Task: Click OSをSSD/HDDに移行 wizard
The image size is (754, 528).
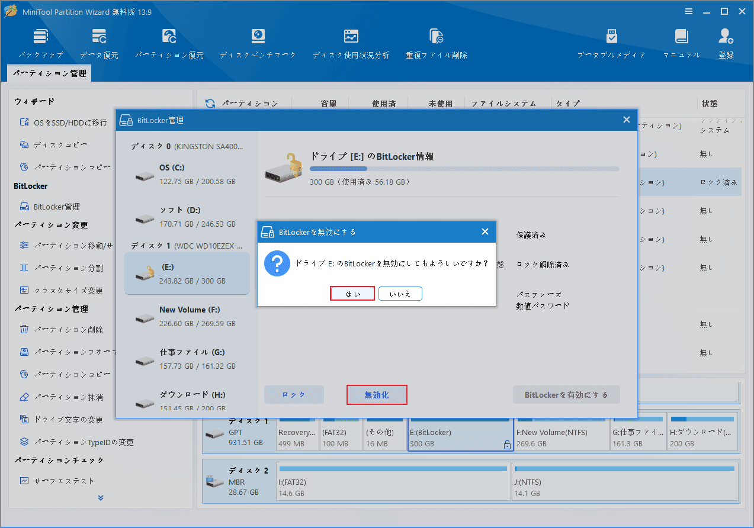Action: coord(63,123)
